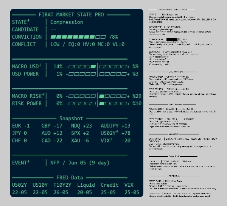Image resolution: width=227 pixels, height=206 pixels.
Task: Click the Snapshot heading in dark panel
Action: (71, 119)
